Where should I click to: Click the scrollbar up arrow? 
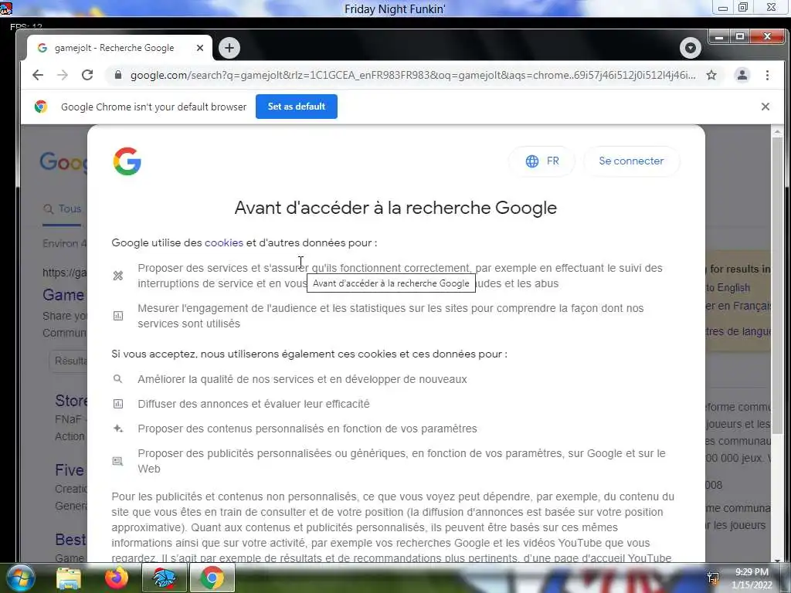point(777,131)
